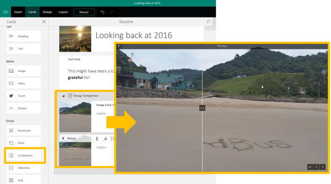Click the comparison divider handle

tap(202, 108)
